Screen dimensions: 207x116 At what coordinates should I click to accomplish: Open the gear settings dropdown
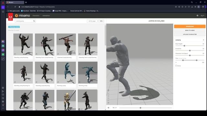[101, 21]
